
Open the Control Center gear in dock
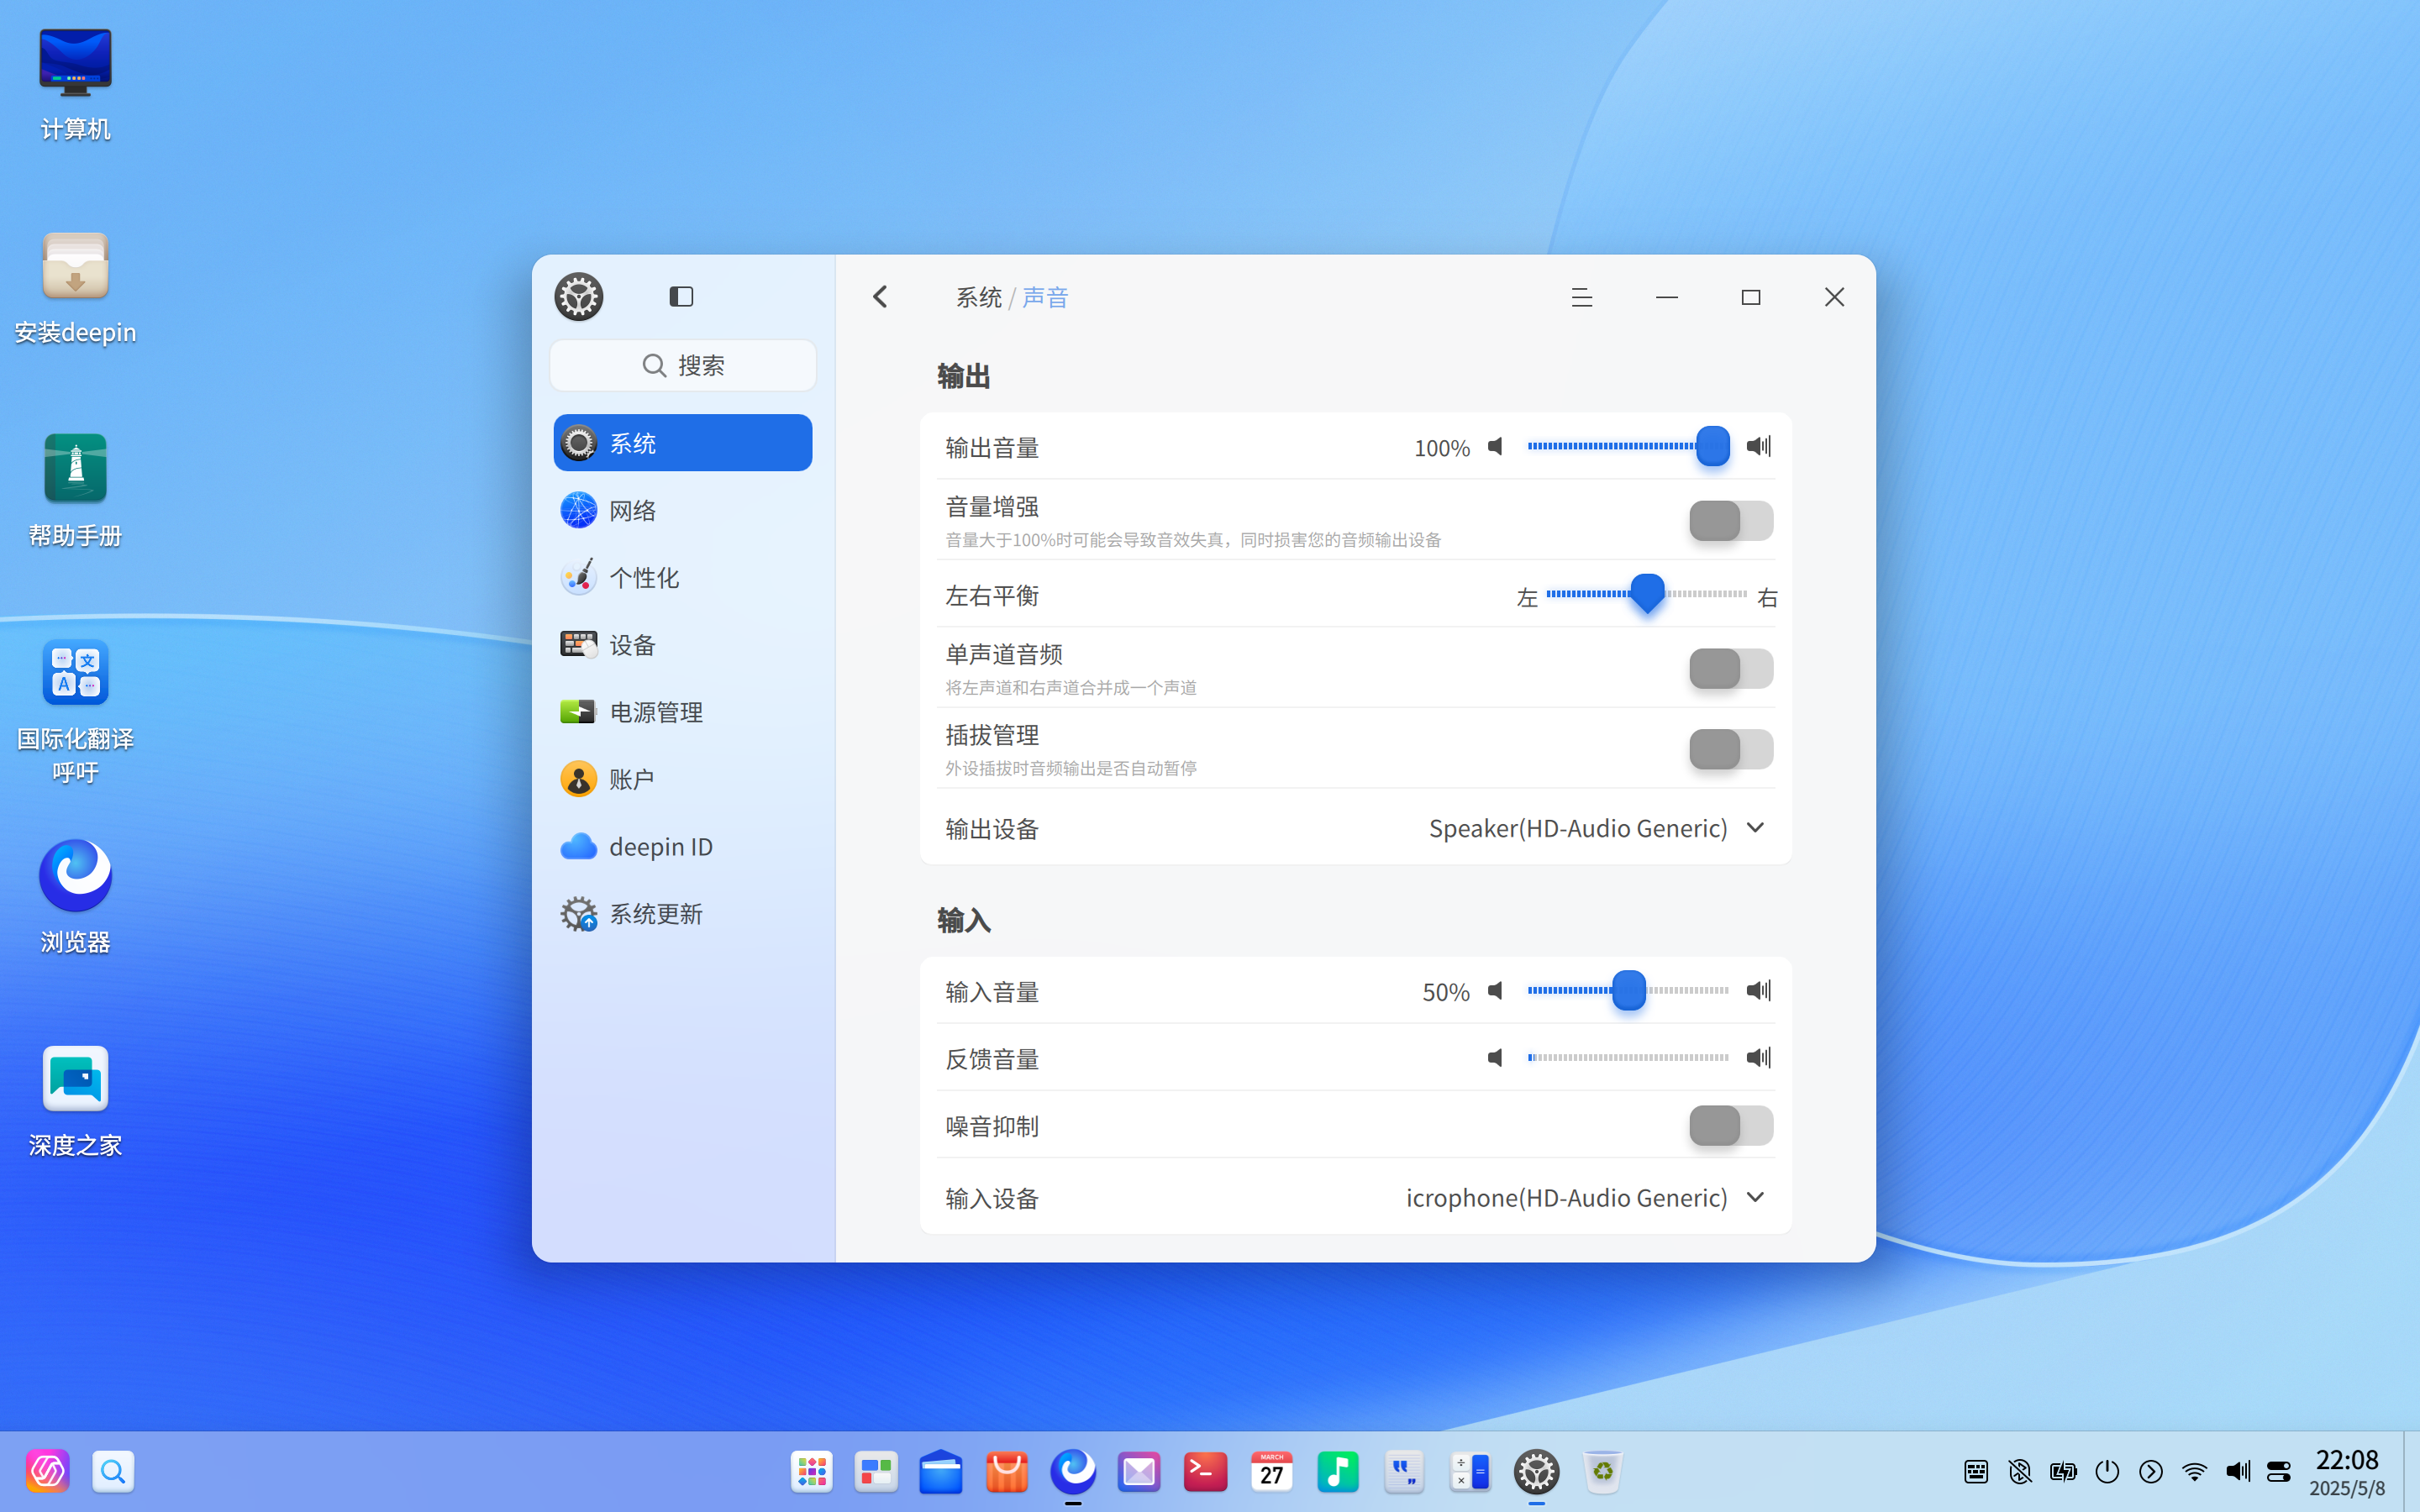click(x=1536, y=1471)
